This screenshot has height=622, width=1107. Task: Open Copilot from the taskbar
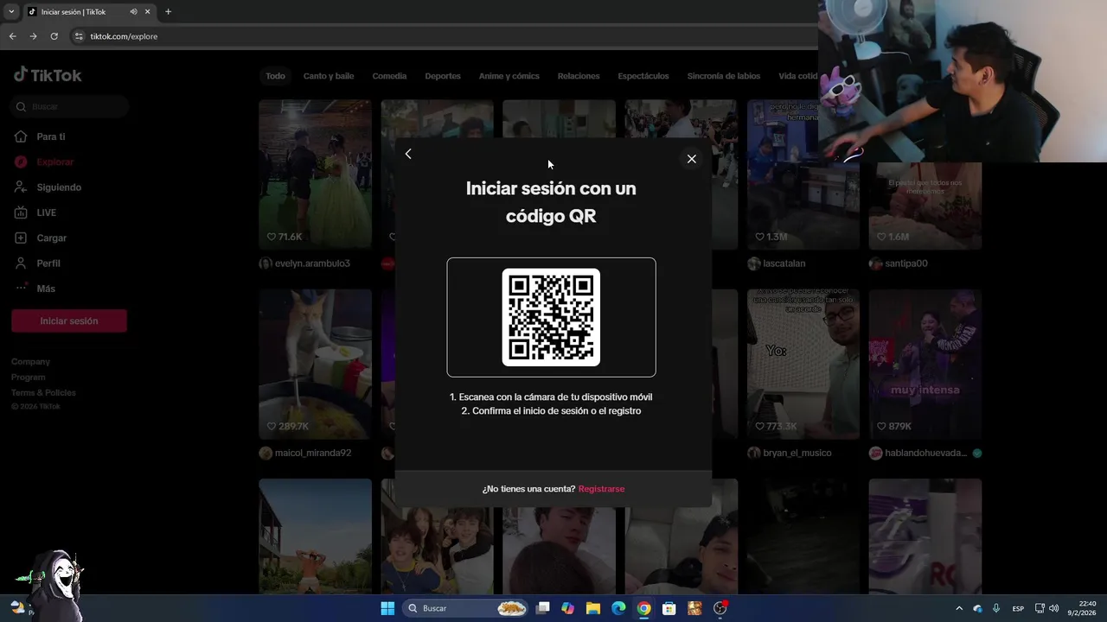coord(567,608)
